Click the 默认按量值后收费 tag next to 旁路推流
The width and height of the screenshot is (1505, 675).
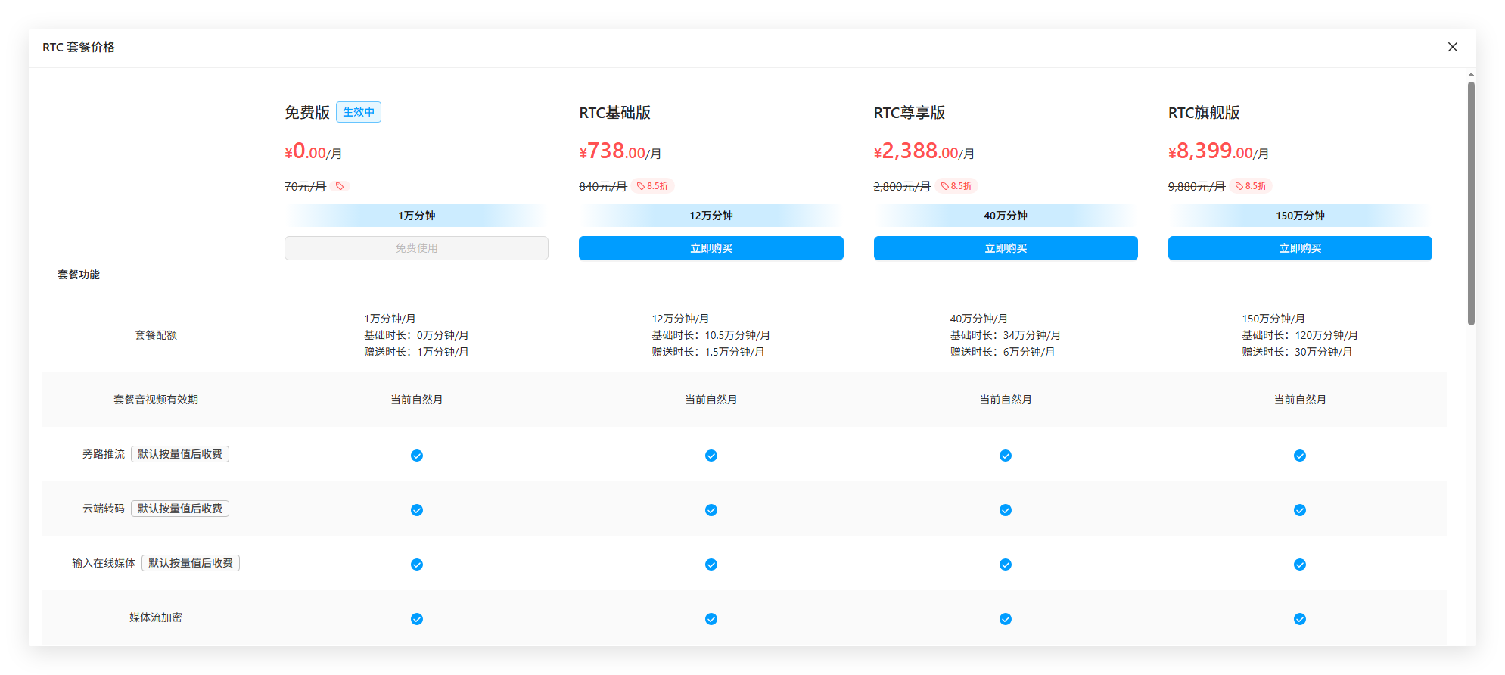[x=180, y=454]
